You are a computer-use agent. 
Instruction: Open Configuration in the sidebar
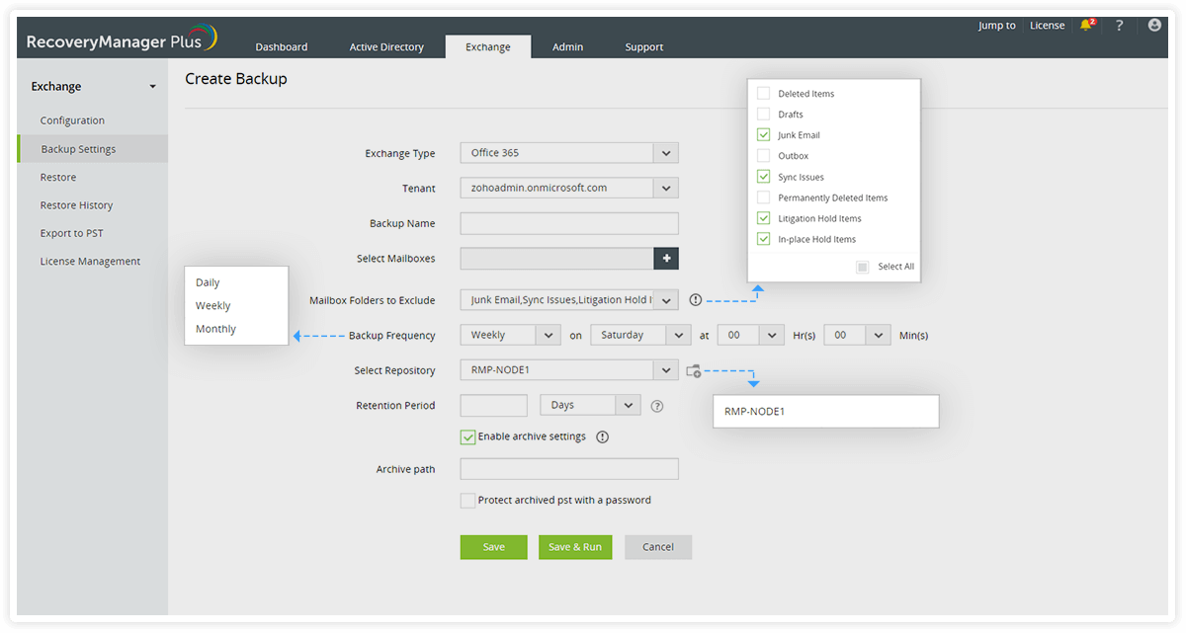pos(72,120)
